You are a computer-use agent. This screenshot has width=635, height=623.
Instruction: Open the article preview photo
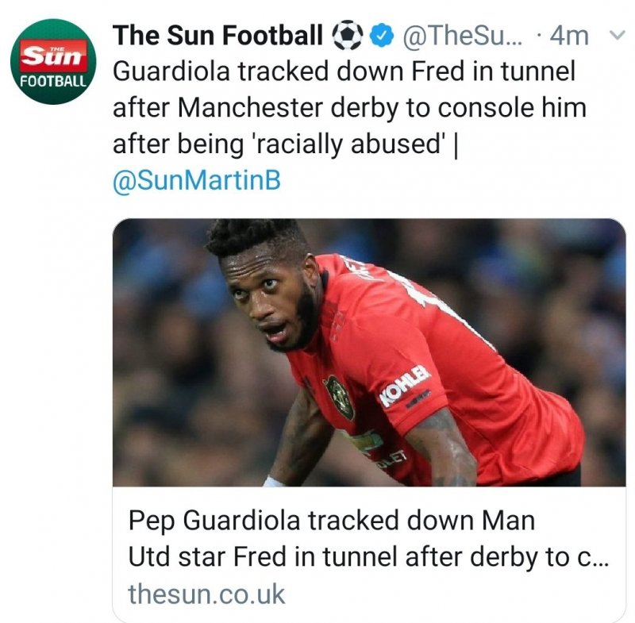(369, 352)
